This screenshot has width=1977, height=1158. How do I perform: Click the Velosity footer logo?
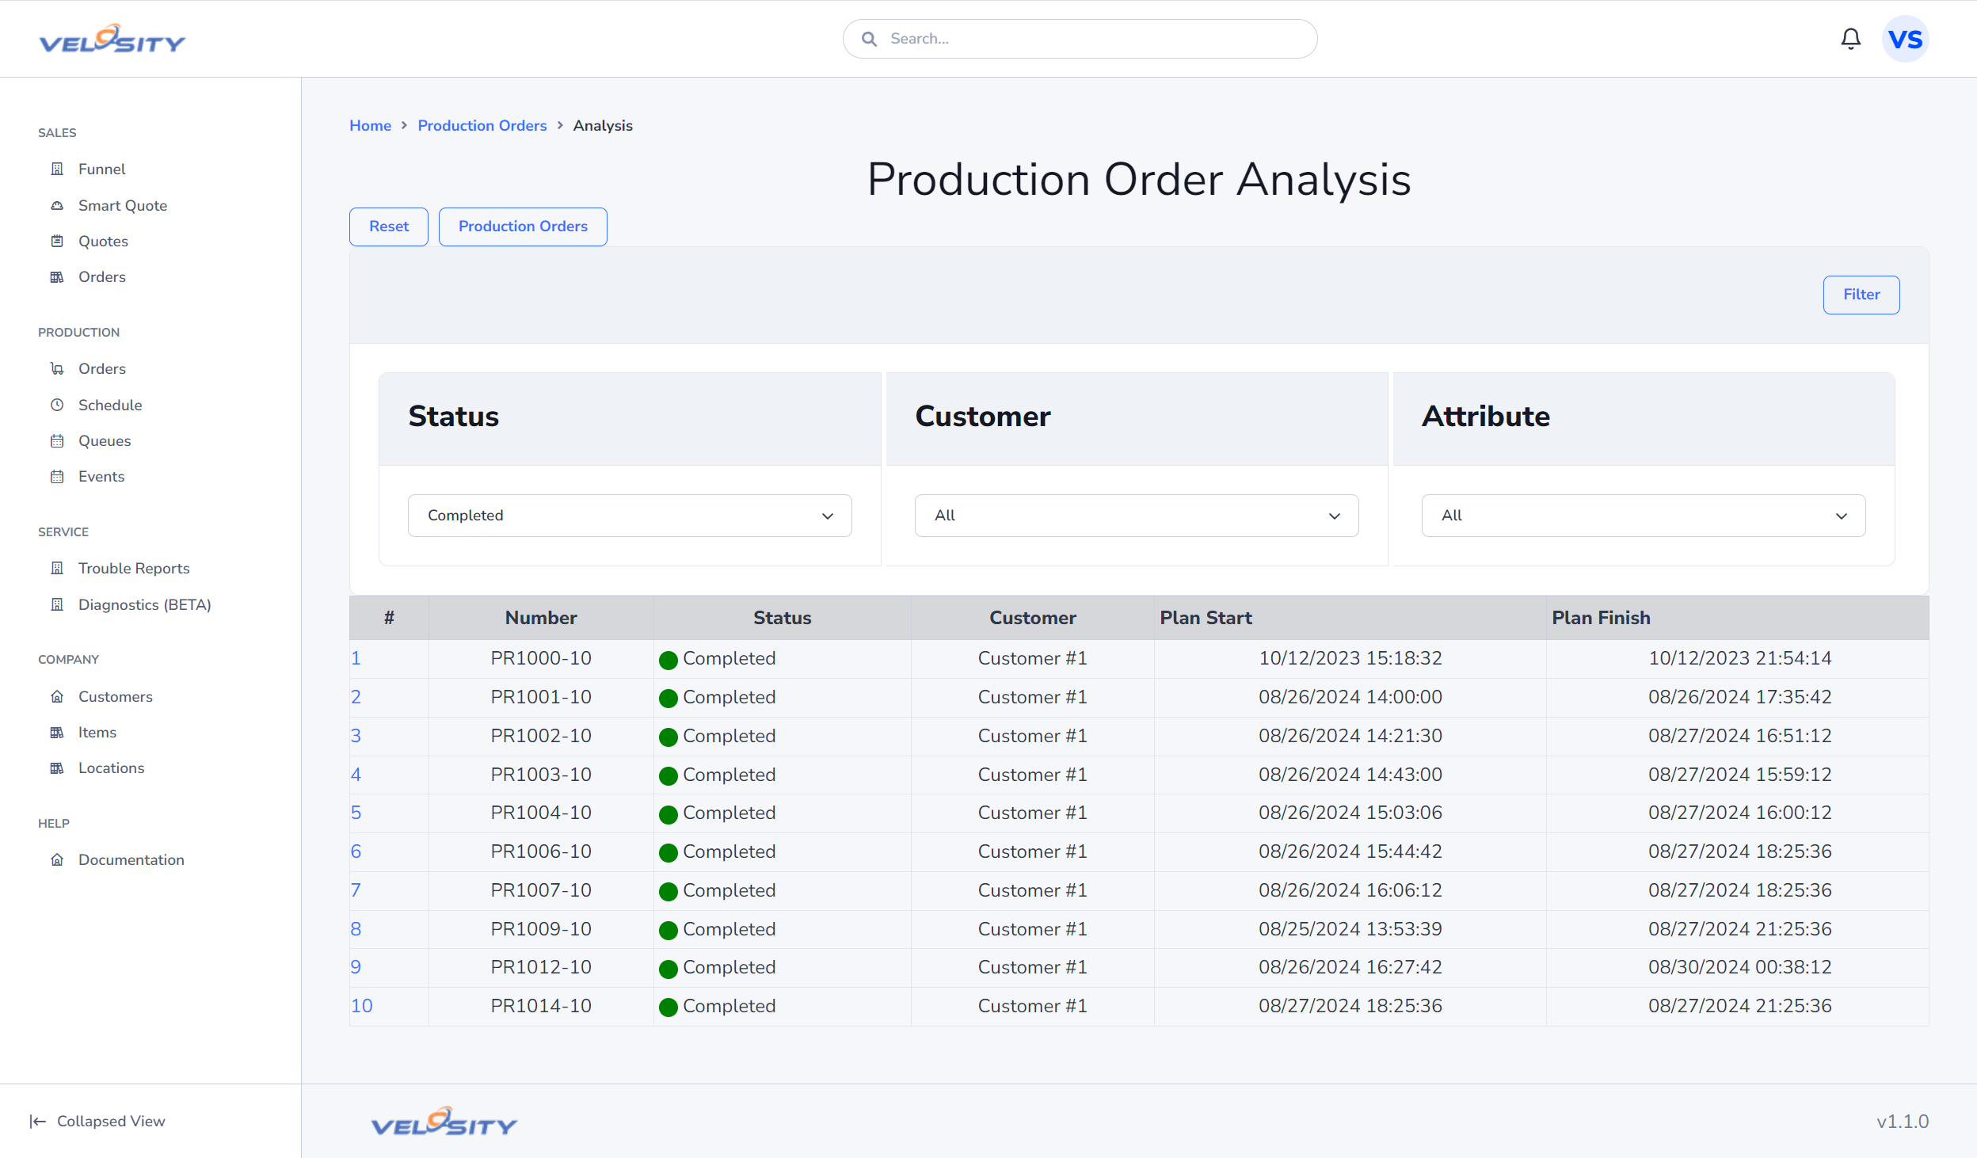pos(444,1122)
